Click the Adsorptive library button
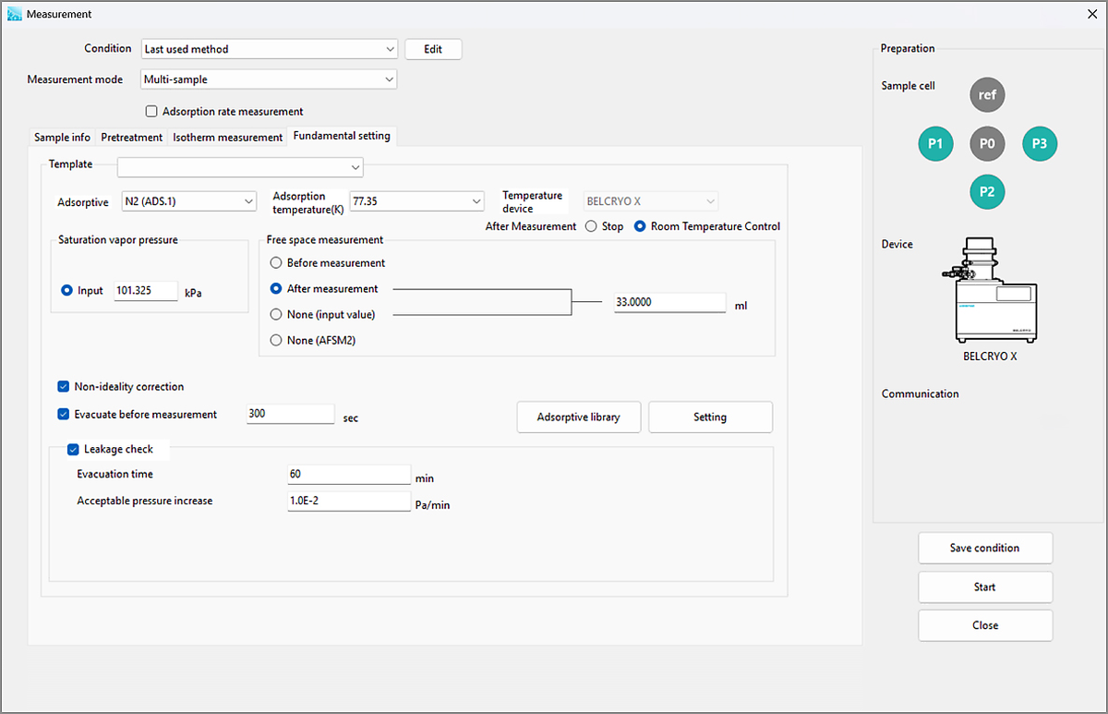The width and height of the screenshot is (1108, 714). pyautogui.click(x=578, y=418)
